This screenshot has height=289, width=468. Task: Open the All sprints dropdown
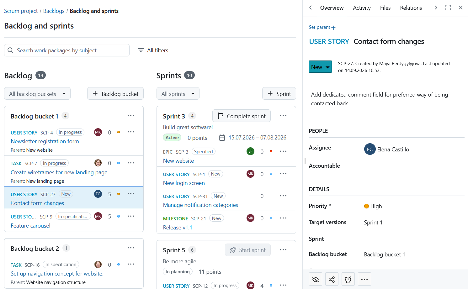(x=178, y=94)
